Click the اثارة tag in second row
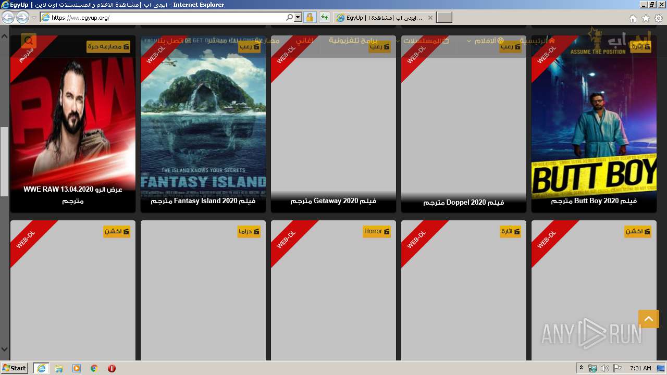Screen dimensions: 667x375 510,231
